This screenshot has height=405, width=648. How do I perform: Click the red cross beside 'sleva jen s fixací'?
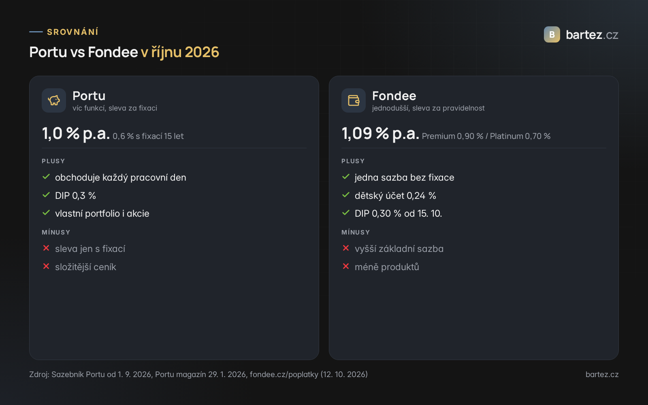pos(46,248)
